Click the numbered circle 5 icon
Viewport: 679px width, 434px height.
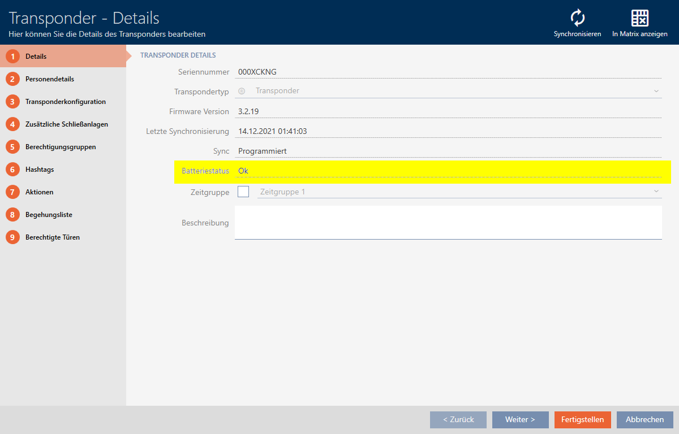12,147
